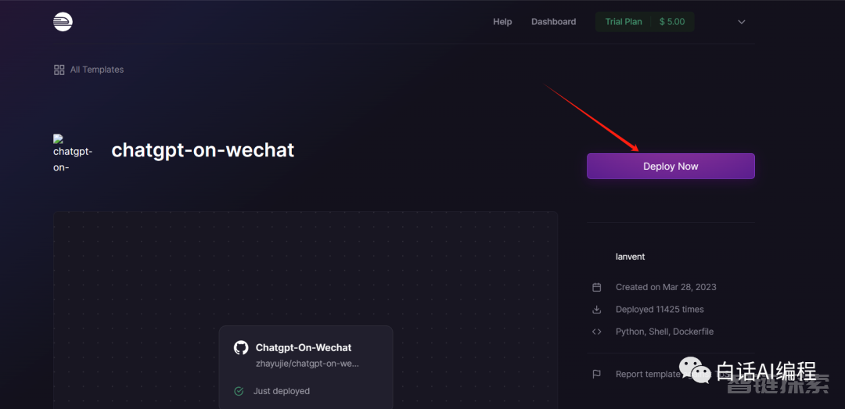
Task: Click the code brackets icon beside languages
Action: click(596, 332)
